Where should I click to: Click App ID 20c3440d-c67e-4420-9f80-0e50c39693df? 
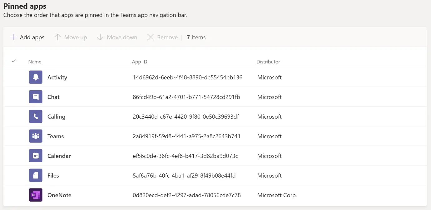pos(186,117)
